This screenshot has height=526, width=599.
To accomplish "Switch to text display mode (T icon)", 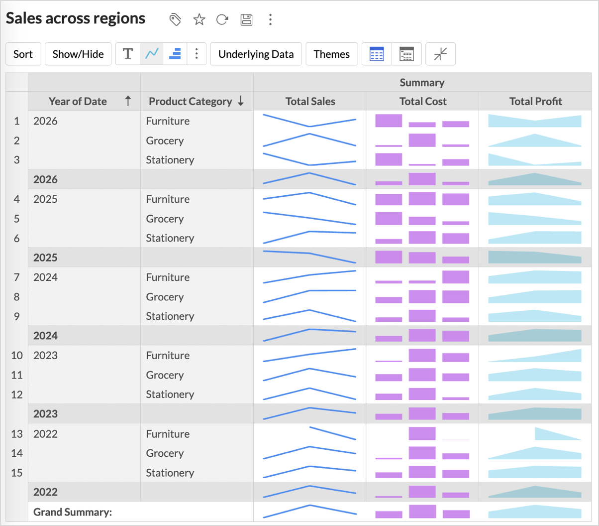I will tap(128, 54).
